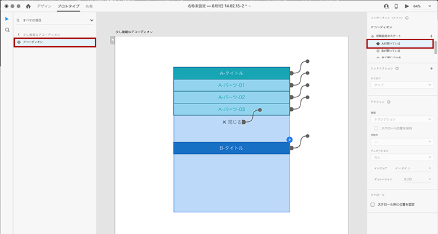This screenshot has height=234, width=438.
Task: Click the desktop preview play button
Action: tap(407, 6)
